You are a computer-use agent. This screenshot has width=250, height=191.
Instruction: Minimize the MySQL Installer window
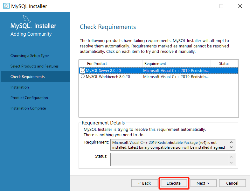pos(203,6)
